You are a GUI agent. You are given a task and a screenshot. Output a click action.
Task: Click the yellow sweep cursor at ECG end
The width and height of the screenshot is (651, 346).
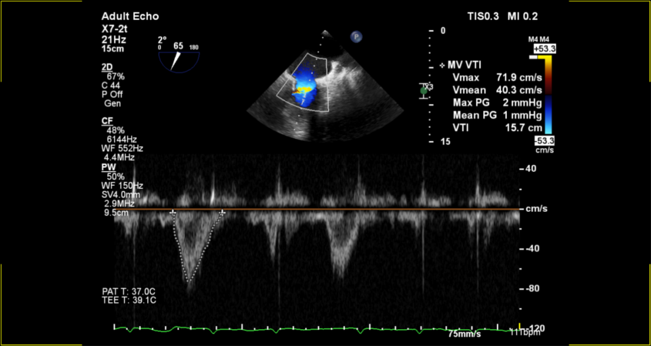520,329
